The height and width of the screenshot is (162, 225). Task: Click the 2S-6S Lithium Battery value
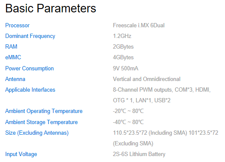click(x=139, y=154)
